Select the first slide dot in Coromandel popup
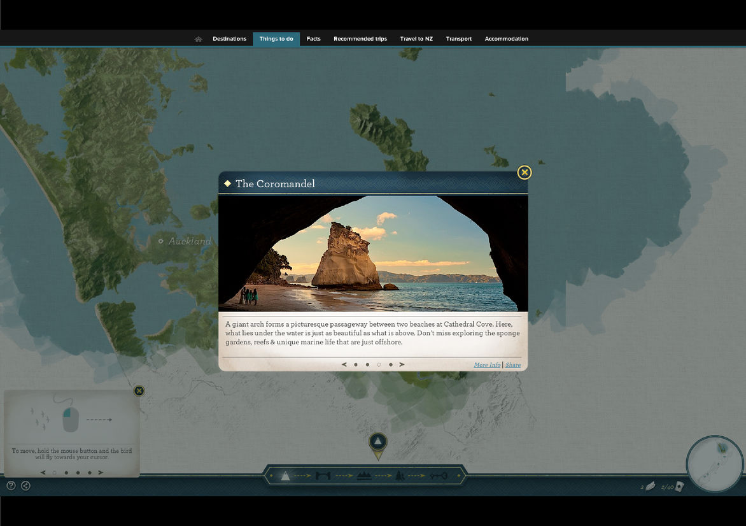This screenshot has width=746, height=526. click(356, 365)
